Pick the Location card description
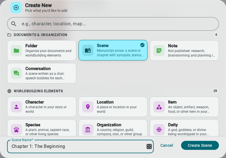The image size is (226, 158). click(x=117, y=109)
